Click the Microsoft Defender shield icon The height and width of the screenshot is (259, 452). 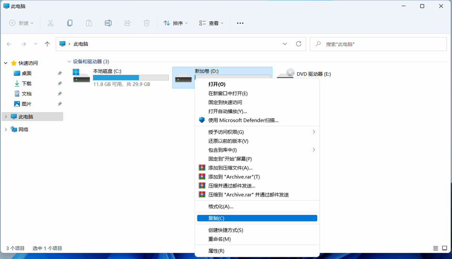pyautogui.click(x=202, y=120)
